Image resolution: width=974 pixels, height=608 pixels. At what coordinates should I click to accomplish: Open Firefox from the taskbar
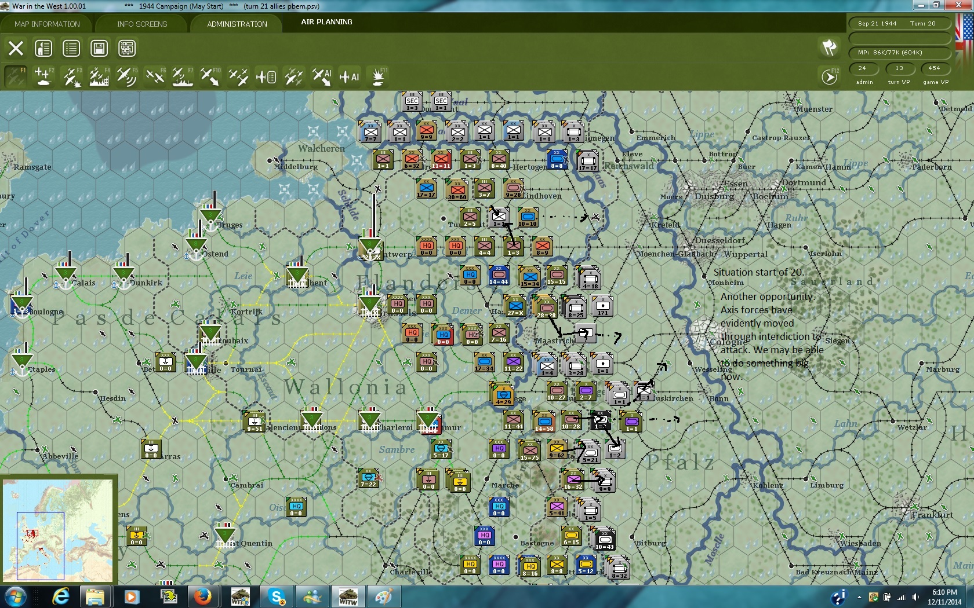click(203, 596)
